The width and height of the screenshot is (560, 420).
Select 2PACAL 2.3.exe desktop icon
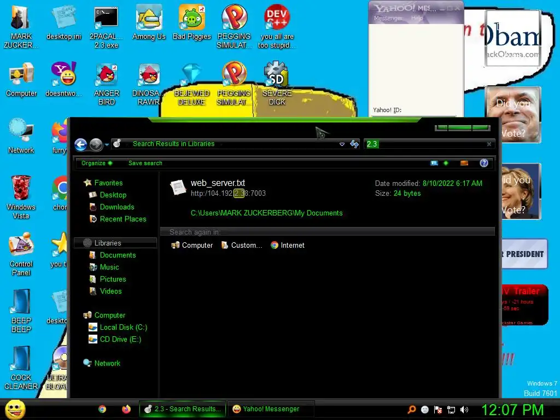point(106,26)
